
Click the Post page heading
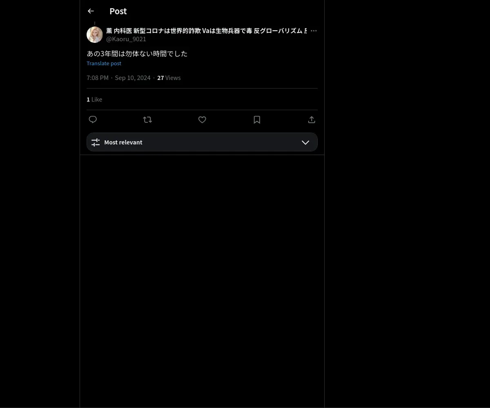click(118, 11)
